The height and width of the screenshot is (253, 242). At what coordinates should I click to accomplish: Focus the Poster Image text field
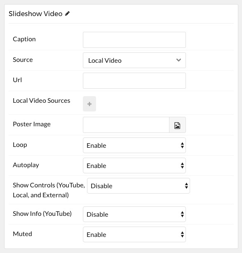(126, 125)
